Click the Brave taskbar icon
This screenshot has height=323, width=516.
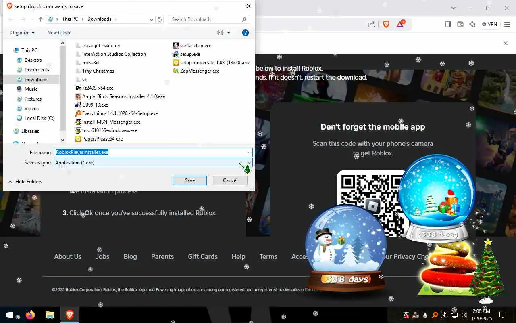70,315
